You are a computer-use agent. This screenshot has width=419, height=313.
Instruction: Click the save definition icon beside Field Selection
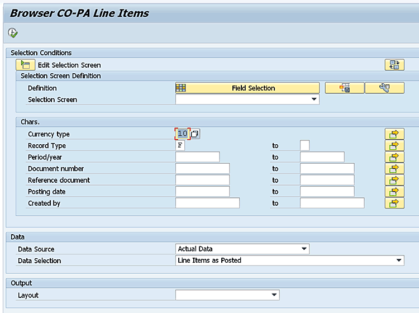click(344, 88)
